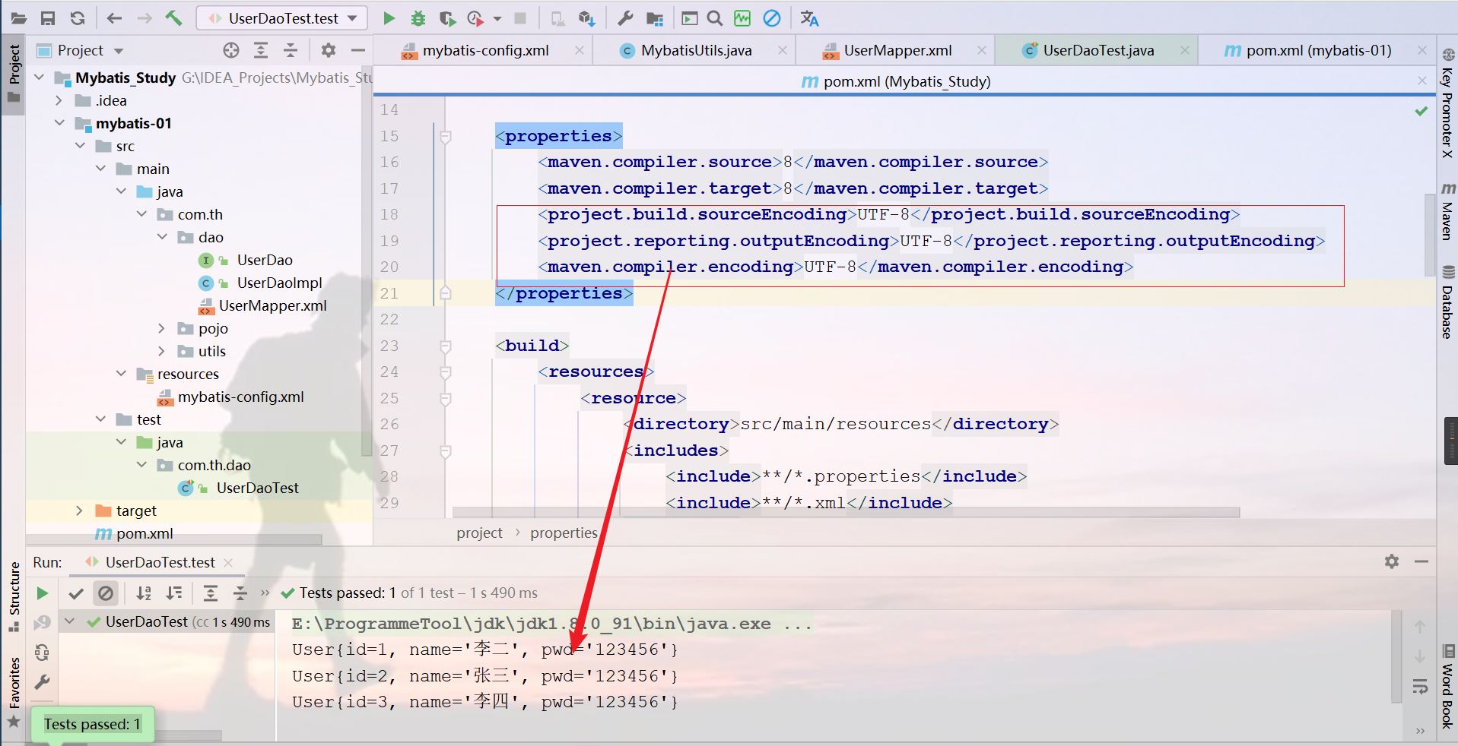1458x746 pixels.
Task: Rerun the test in the Run panel
Action: 43,593
